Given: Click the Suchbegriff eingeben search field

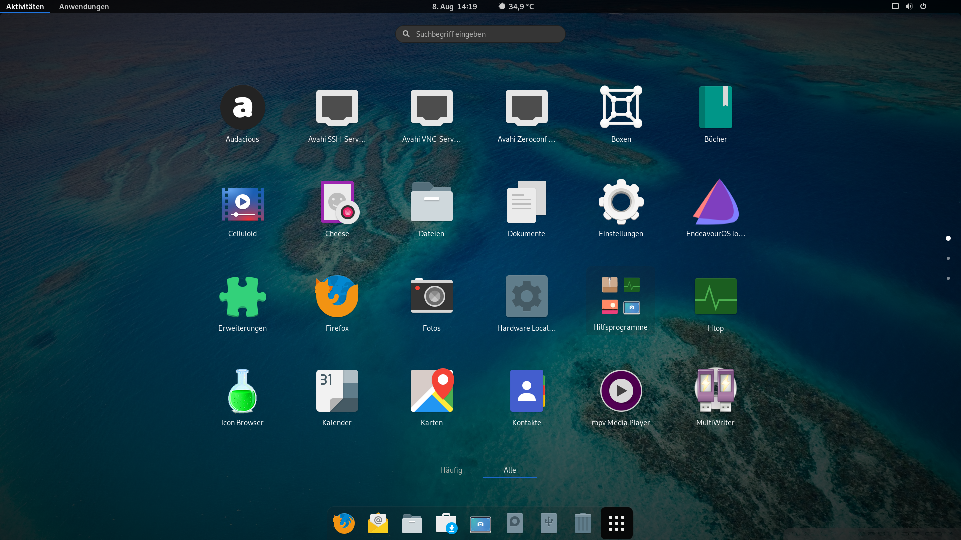Looking at the screenshot, I should (x=480, y=34).
